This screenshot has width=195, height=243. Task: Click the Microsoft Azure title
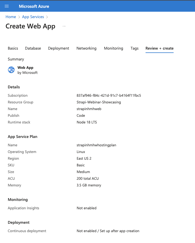point(34,6)
